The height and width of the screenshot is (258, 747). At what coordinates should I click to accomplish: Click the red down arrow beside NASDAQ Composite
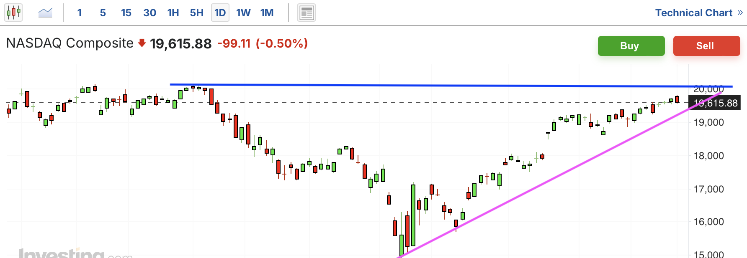[142, 43]
